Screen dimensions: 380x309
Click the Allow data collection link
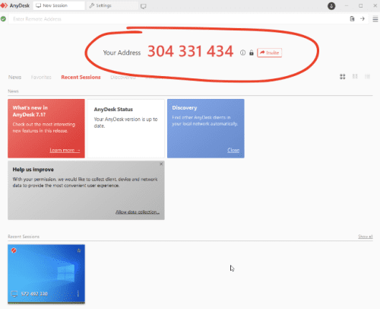[x=138, y=212]
